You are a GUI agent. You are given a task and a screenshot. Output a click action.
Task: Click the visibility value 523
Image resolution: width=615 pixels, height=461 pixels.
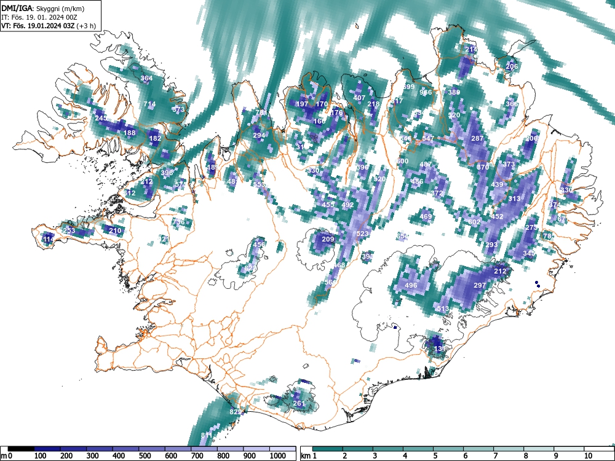click(362, 234)
